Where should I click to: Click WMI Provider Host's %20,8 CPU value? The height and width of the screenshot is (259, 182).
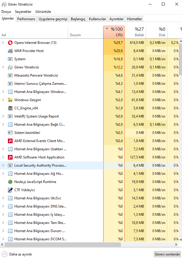[x=118, y=51]
